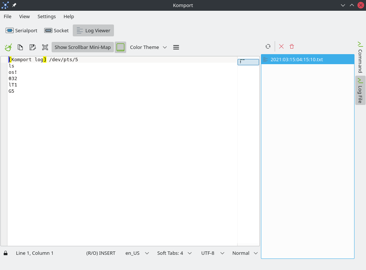
Task: Open the File menu
Action: 7,17
